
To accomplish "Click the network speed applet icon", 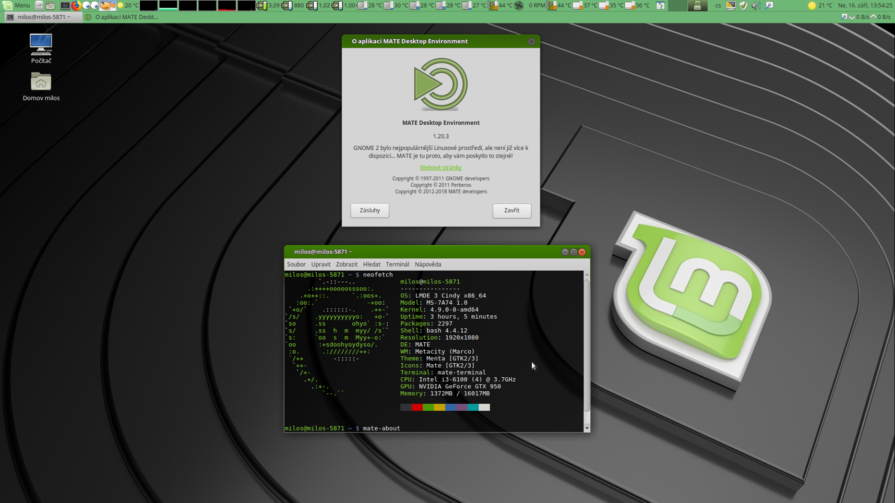I will [845, 17].
